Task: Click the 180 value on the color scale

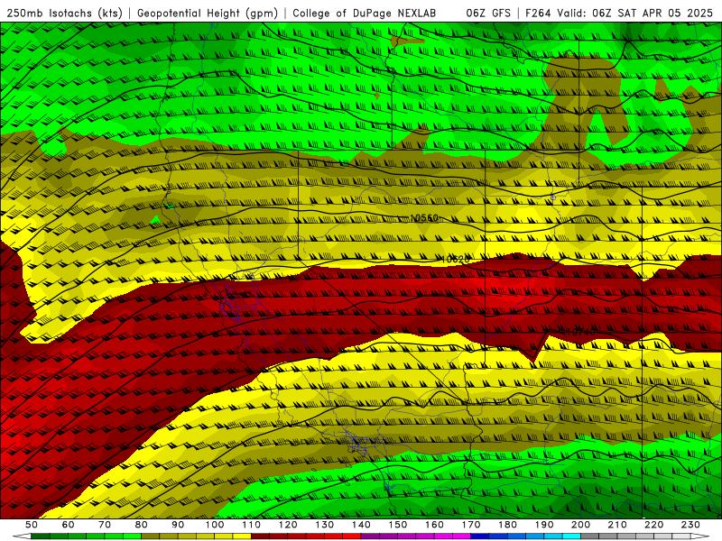Action: (x=507, y=525)
